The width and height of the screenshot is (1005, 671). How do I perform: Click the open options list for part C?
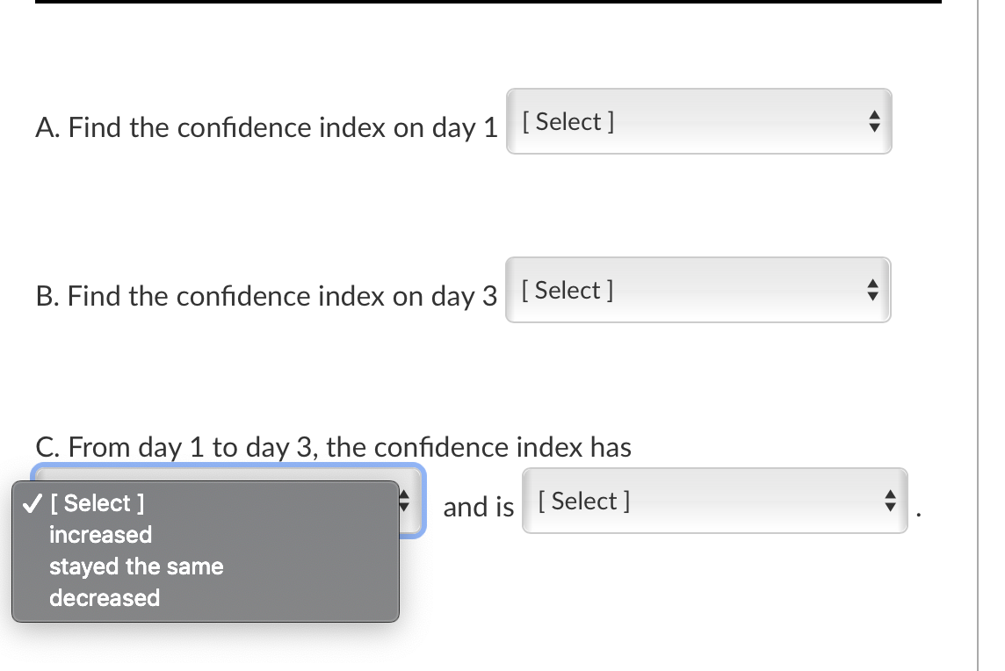[206, 552]
